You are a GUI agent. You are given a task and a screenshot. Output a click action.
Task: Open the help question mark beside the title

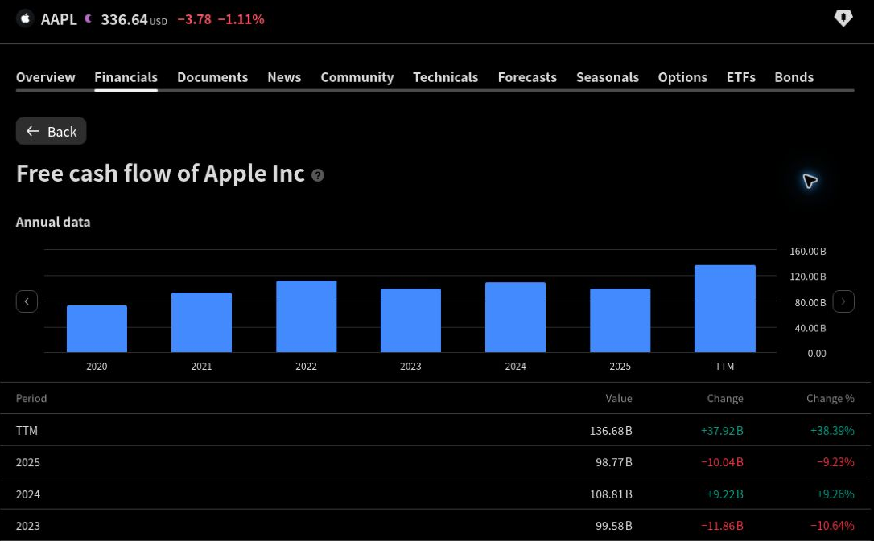pos(318,175)
